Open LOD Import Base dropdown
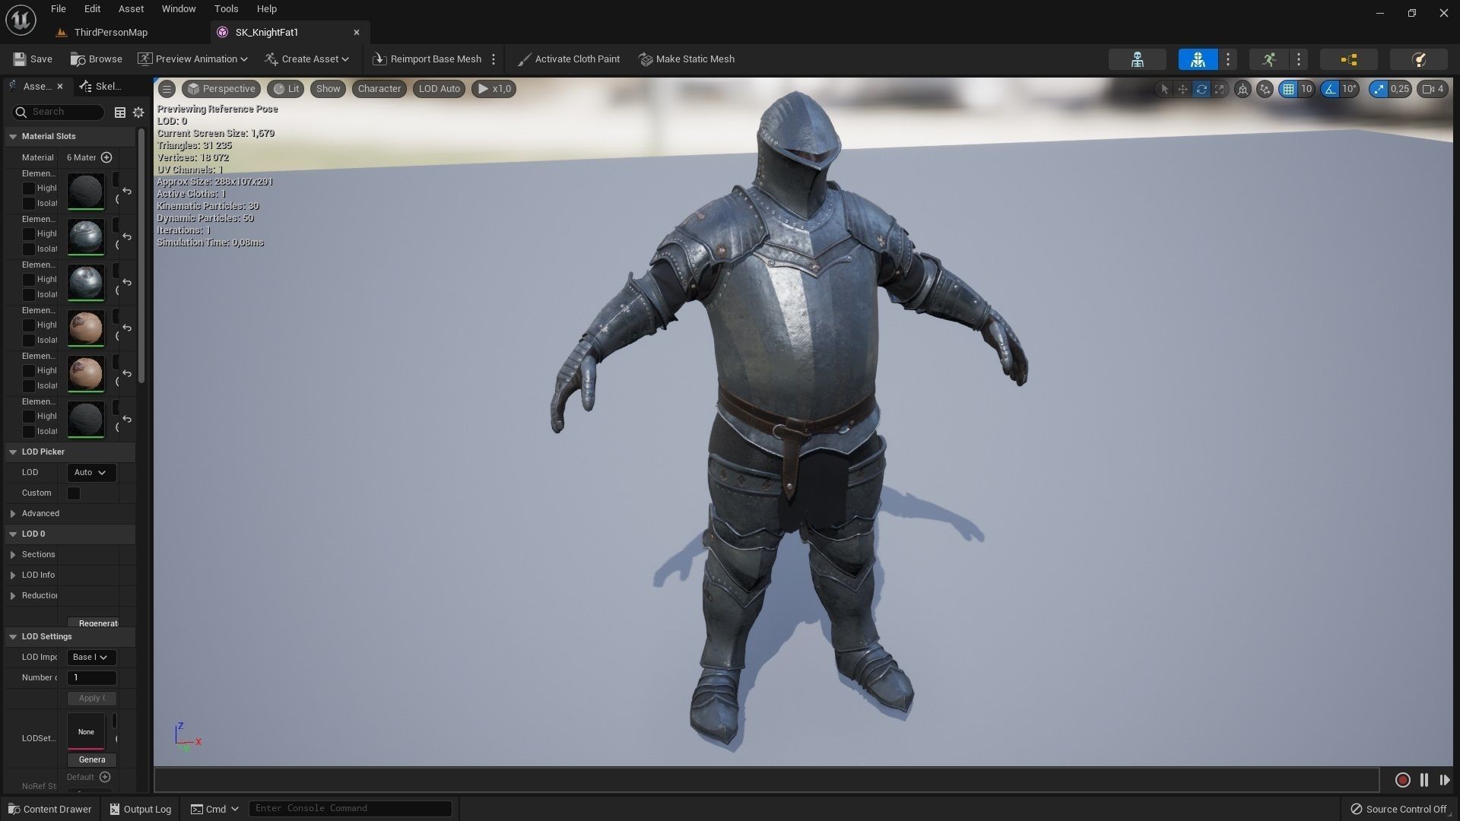Image resolution: width=1460 pixels, height=821 pixels. point(91,657)
